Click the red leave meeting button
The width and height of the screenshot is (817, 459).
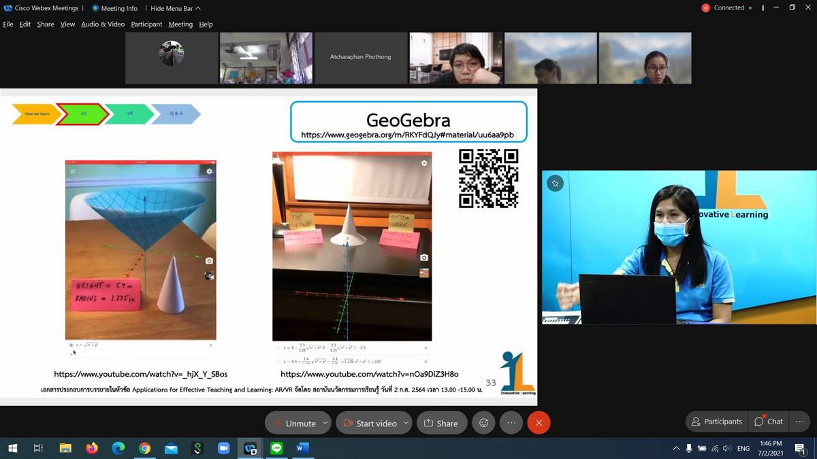(539, 423)
